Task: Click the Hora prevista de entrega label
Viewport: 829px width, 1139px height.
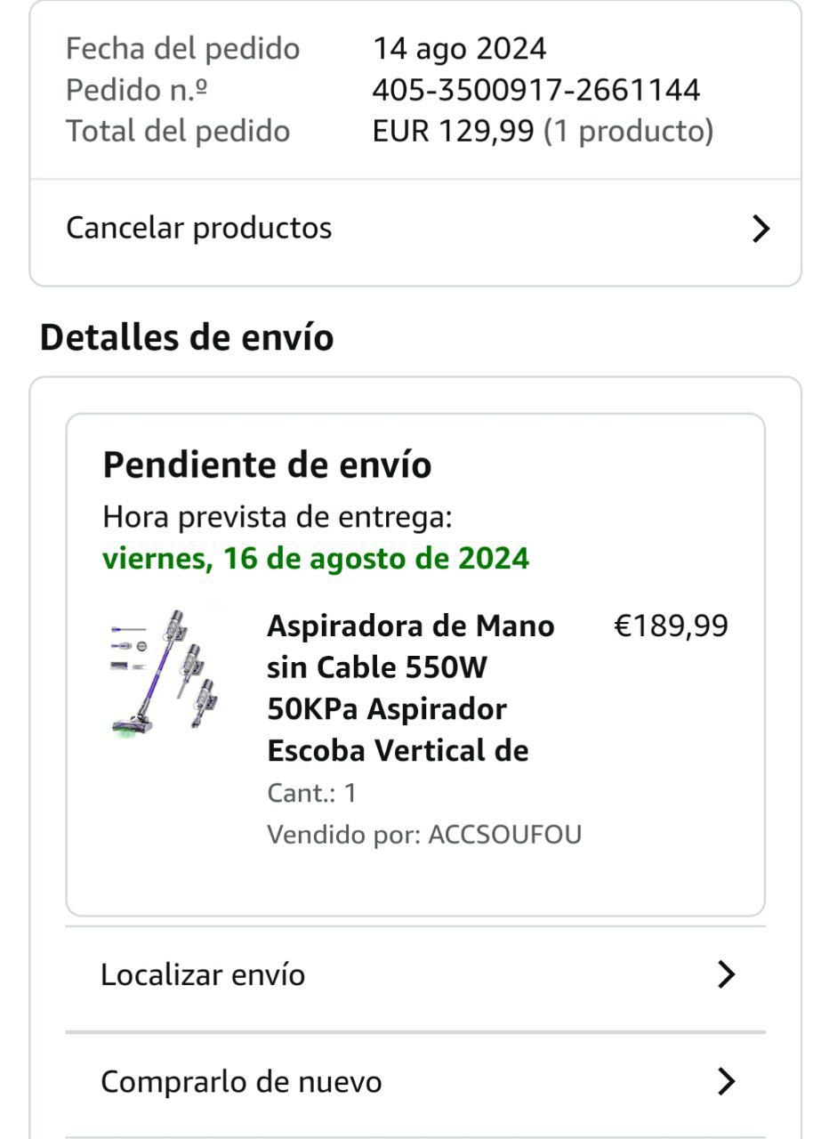Action: pos(278,516)
